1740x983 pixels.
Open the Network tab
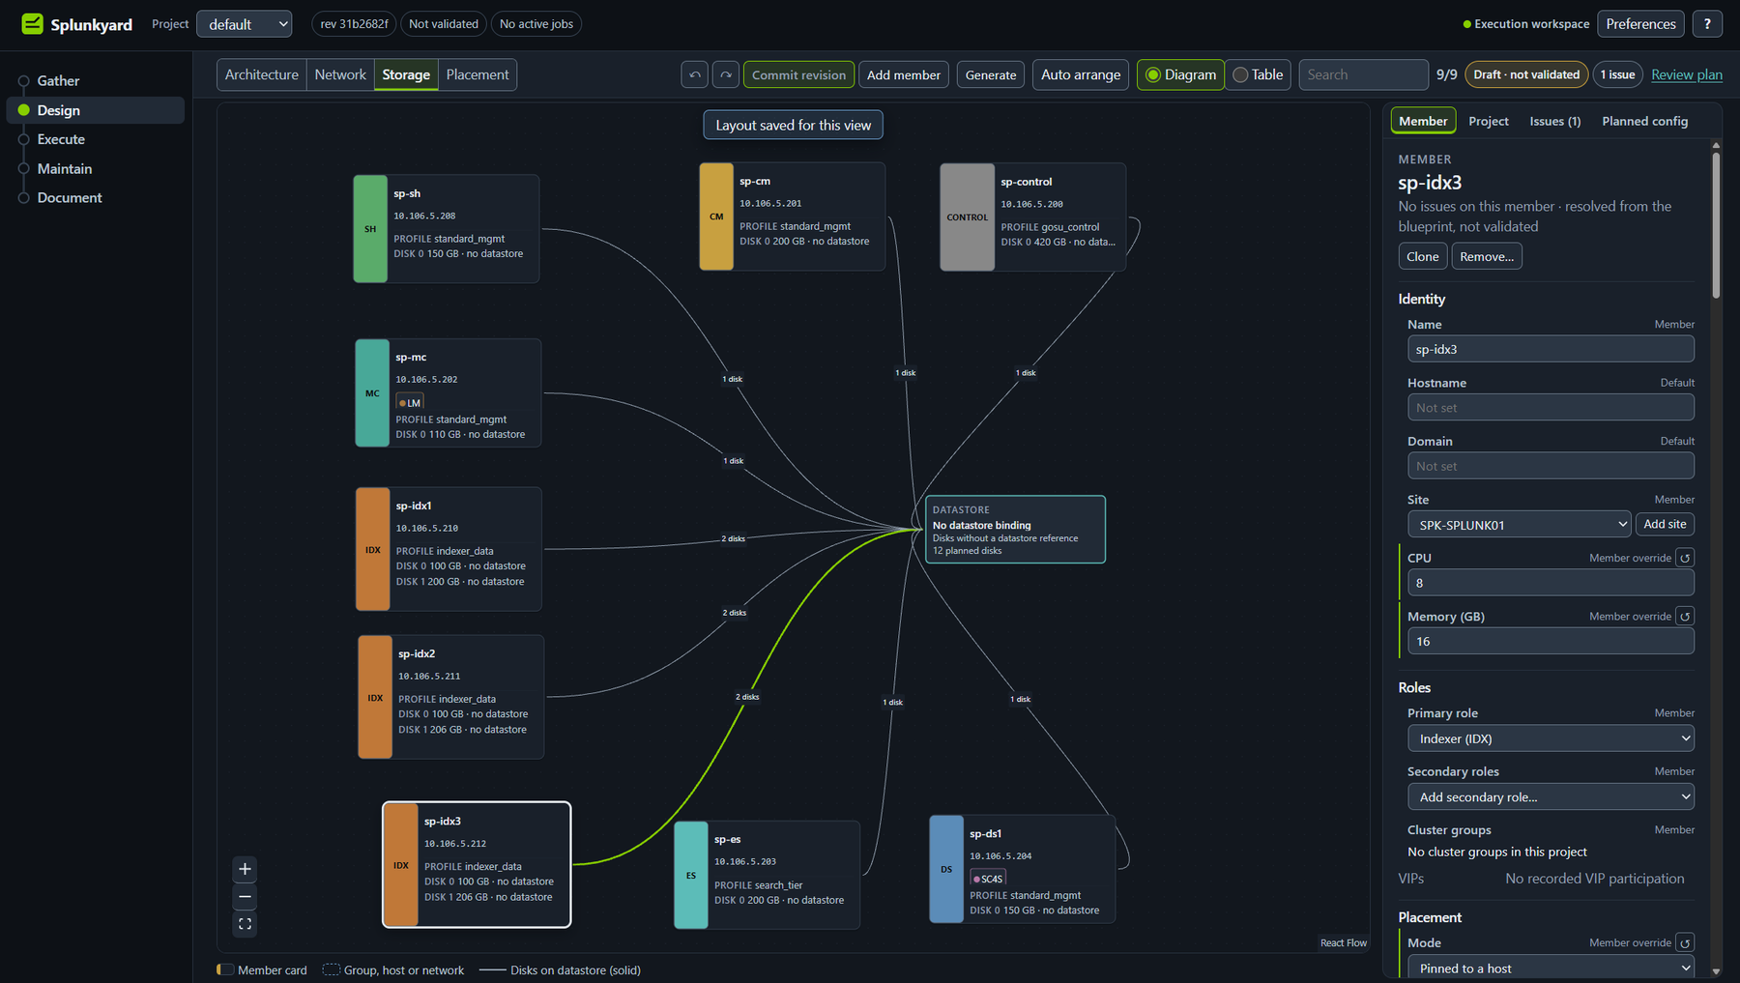point(340,74)
